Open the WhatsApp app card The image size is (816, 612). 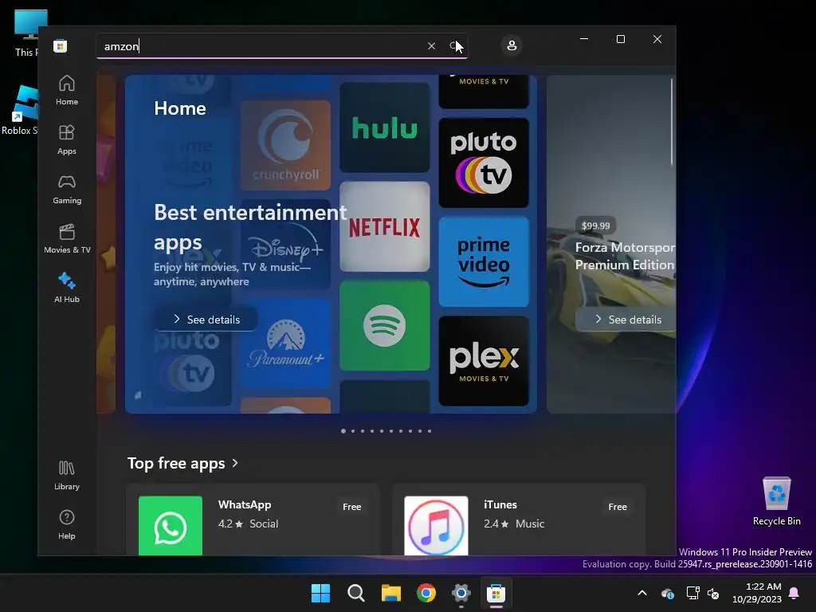click(x=253, y=520)
